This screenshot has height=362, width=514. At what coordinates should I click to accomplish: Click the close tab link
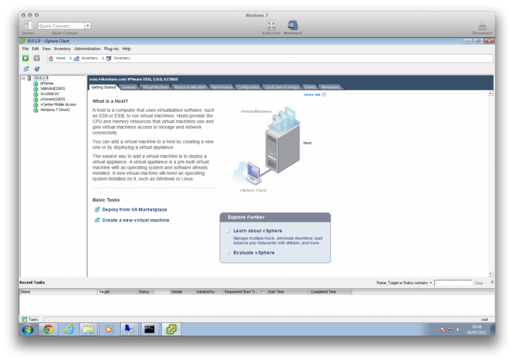(x=312, y=95)
